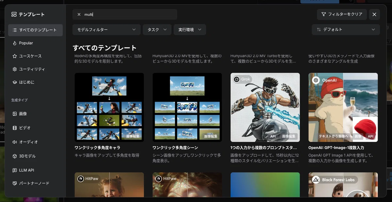Open the ワンクリック多角度シーン template thumbnail

coord(187,107)
